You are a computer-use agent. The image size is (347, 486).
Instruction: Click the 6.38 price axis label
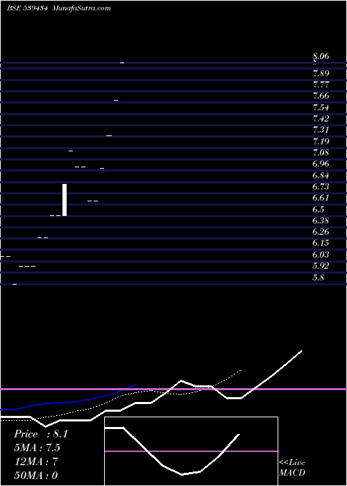tap(321, 221)
